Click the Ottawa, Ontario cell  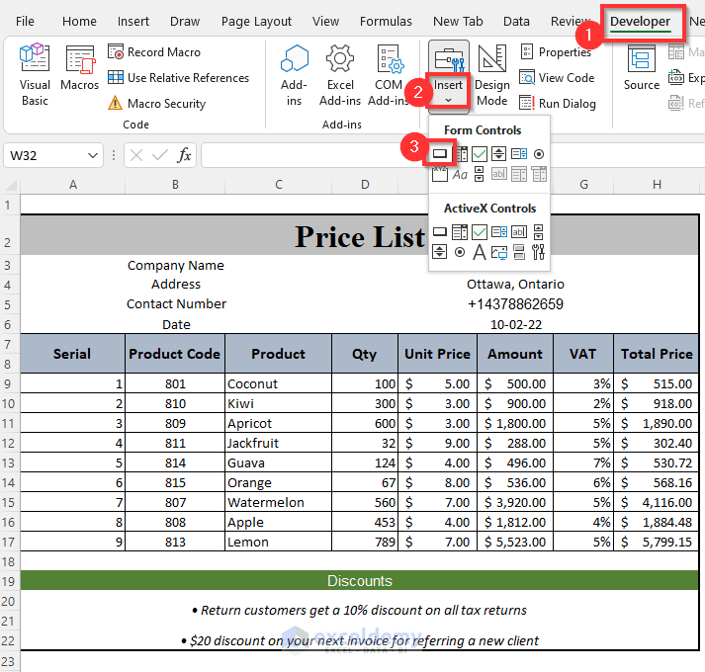pos(515,284)
